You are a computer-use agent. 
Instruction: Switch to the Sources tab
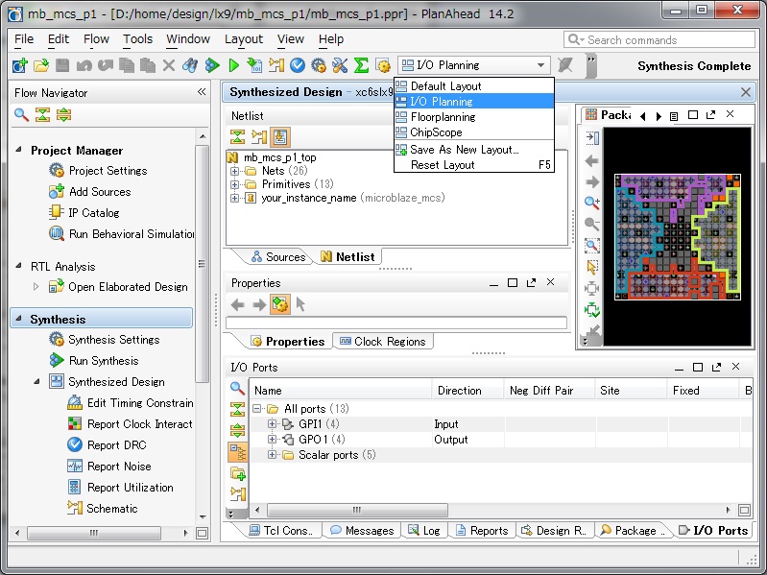[277, 256]
